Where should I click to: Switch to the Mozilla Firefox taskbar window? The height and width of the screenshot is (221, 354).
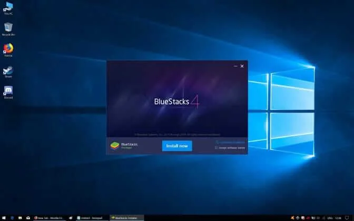click(x=49, y=218)
